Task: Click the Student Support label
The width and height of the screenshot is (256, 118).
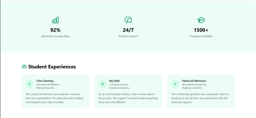Action: click(x=128, y=36)
